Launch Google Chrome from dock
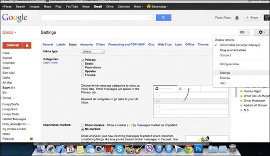The width and height of the screenshot is (270, 156). [x=189, y=149]
